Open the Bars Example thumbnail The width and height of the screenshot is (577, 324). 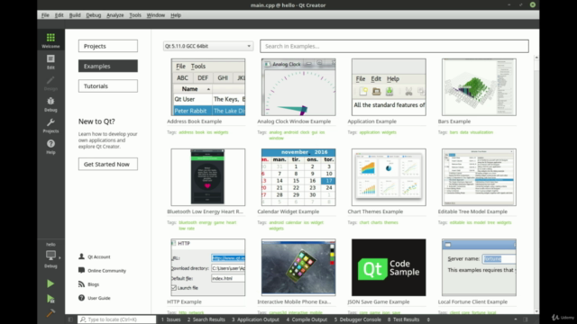tap(479, 87)
